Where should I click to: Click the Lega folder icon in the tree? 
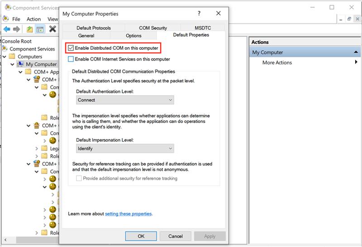44,148
